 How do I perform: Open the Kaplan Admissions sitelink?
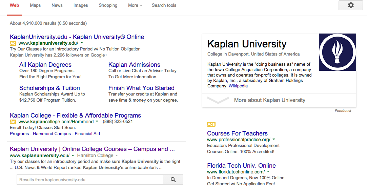[x=134, y=65]
